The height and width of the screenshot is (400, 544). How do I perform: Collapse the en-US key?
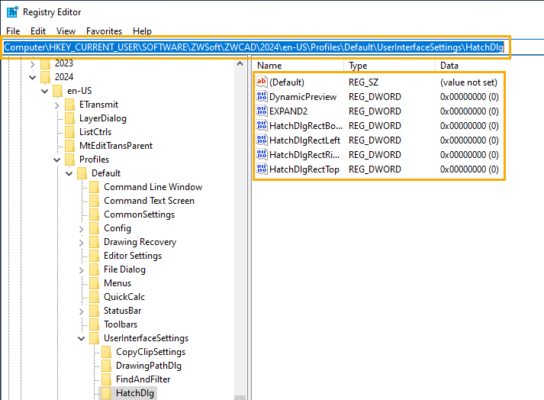pos(45,91)
